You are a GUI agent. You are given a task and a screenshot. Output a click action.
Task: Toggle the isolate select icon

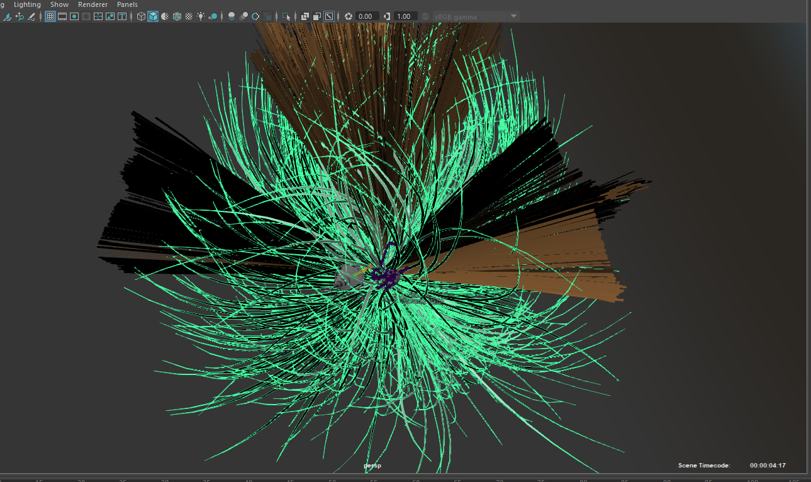[x=286, y=16]
